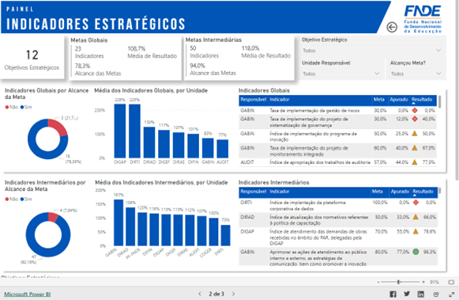
Task: Click the back arrow circle icon
Action: (x=392, y=27)
